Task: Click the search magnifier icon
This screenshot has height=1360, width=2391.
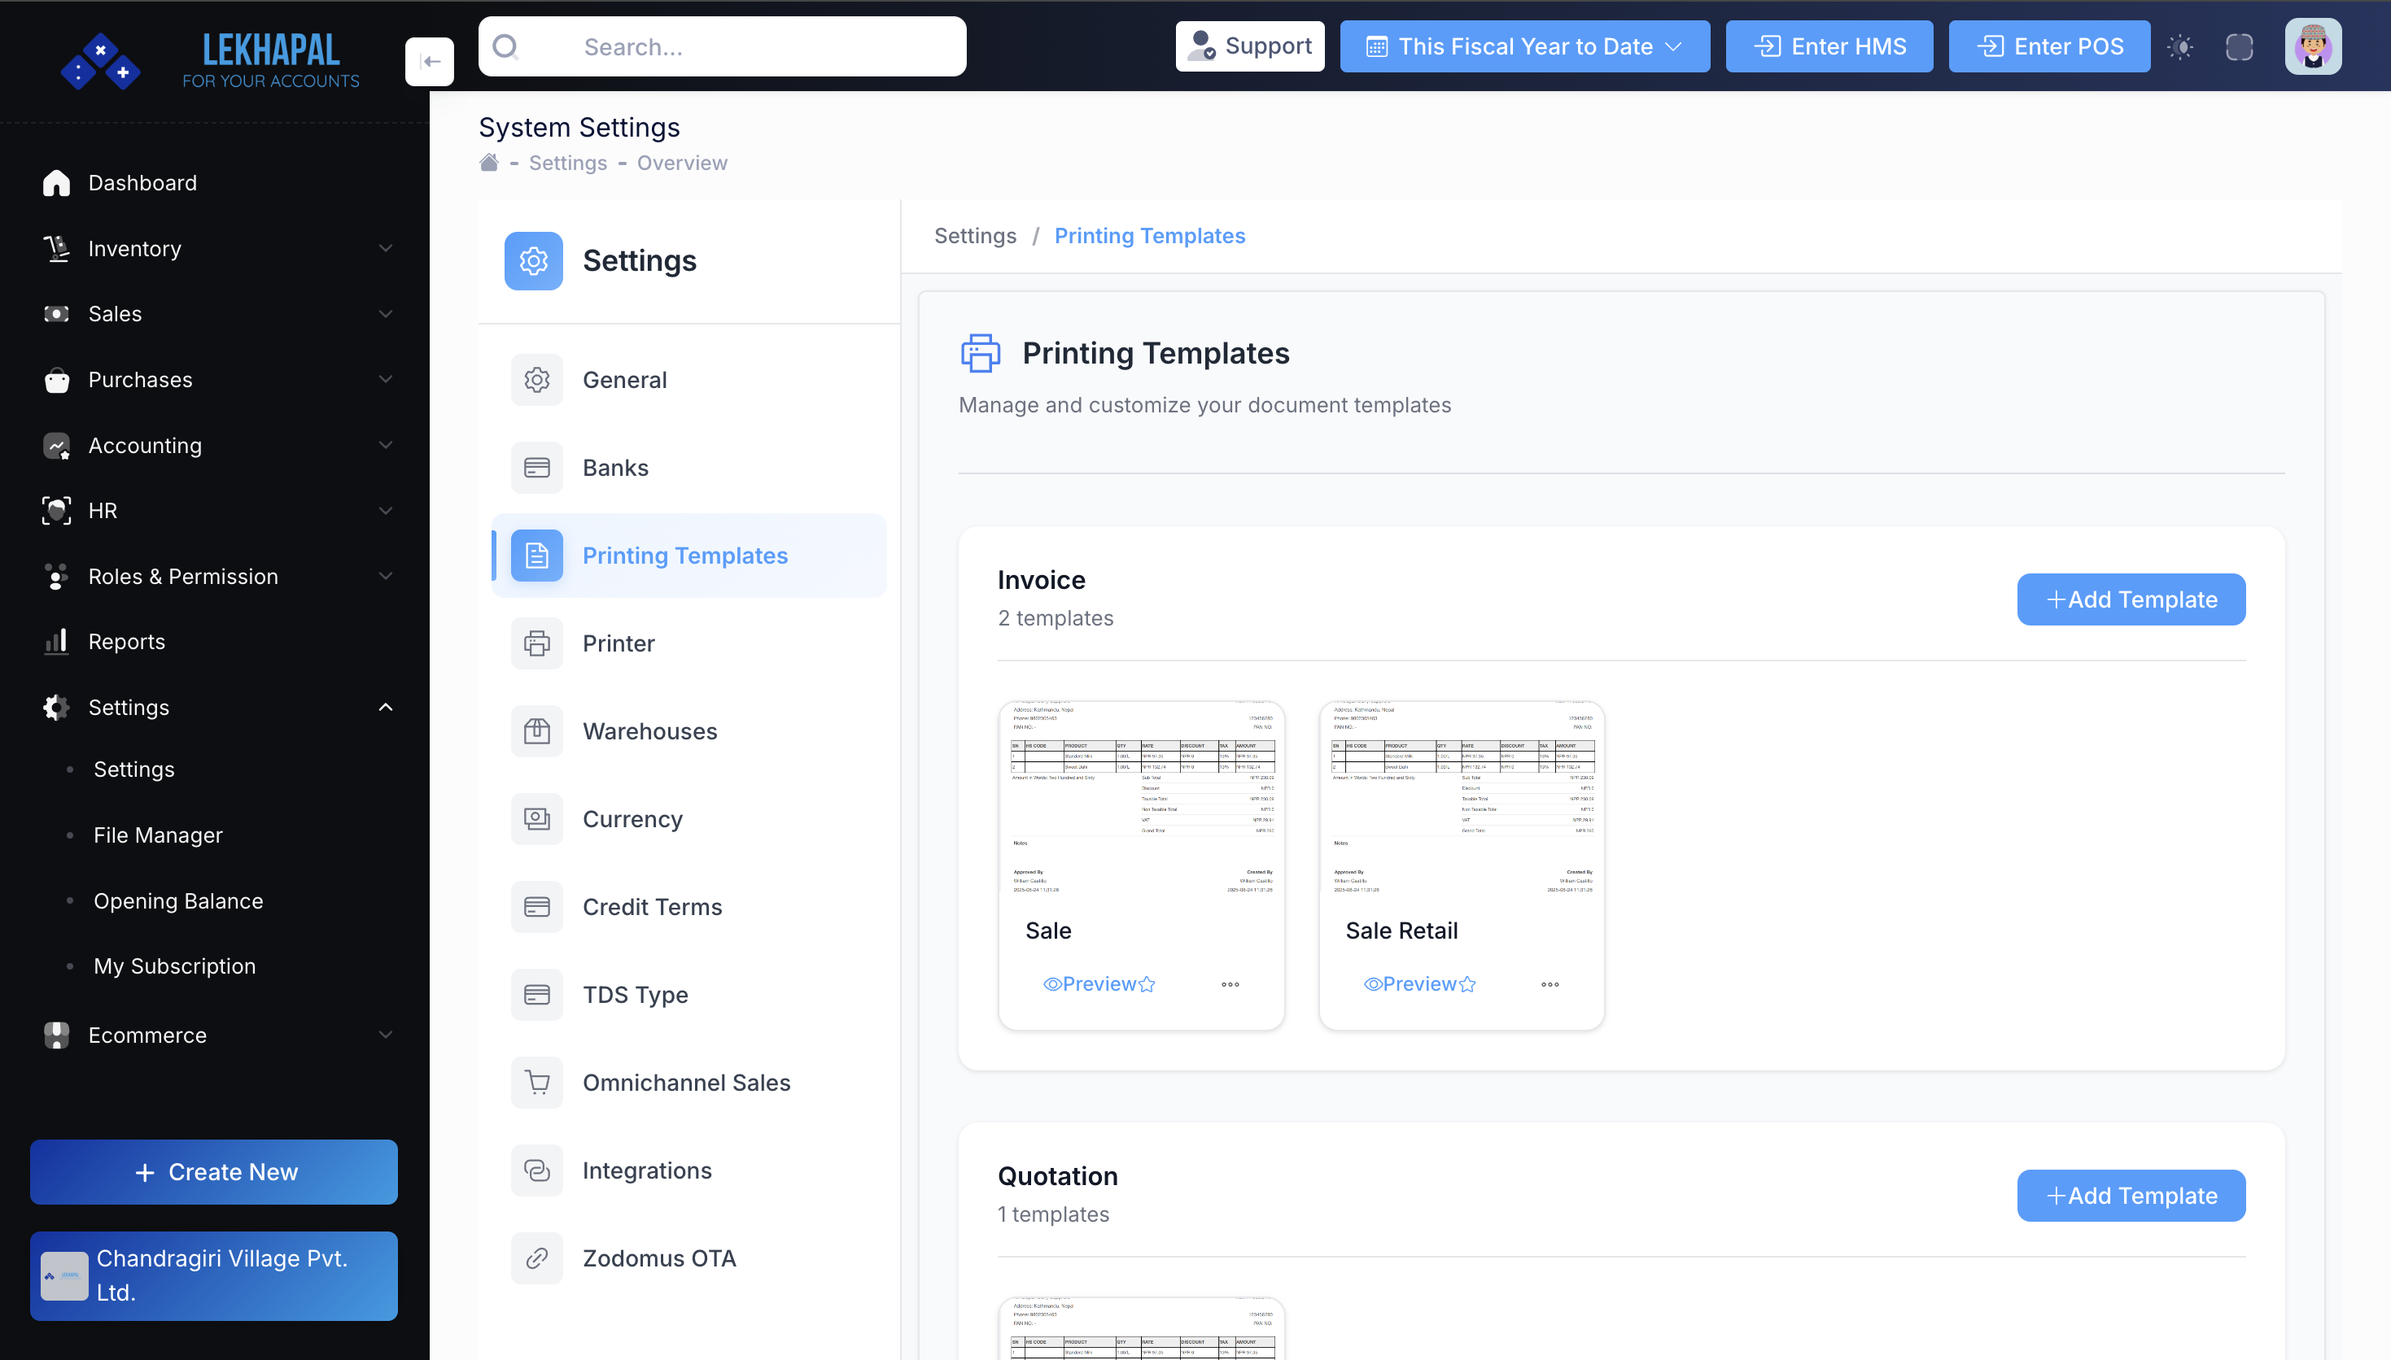Action: pyautogui.click(x=505, y=46)
